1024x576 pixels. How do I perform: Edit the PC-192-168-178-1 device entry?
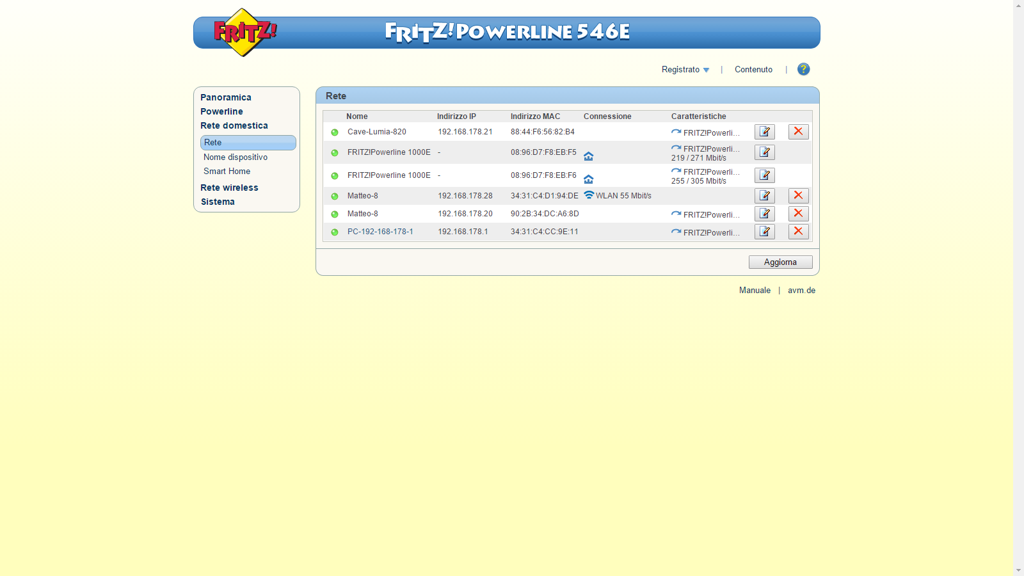tap(764, 232)
